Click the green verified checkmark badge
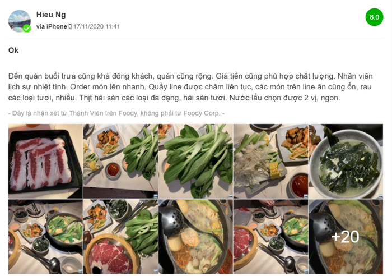This screenshot has width=392, height=276. click(x=27, y=29)
